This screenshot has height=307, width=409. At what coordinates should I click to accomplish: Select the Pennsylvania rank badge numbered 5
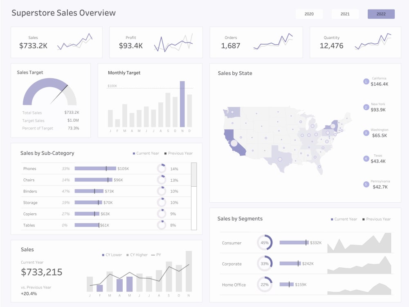tap(366, 184)
